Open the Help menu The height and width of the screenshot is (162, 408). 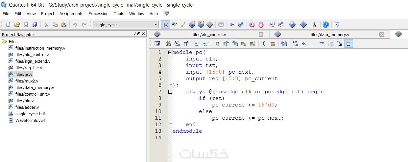coord(154,13)
